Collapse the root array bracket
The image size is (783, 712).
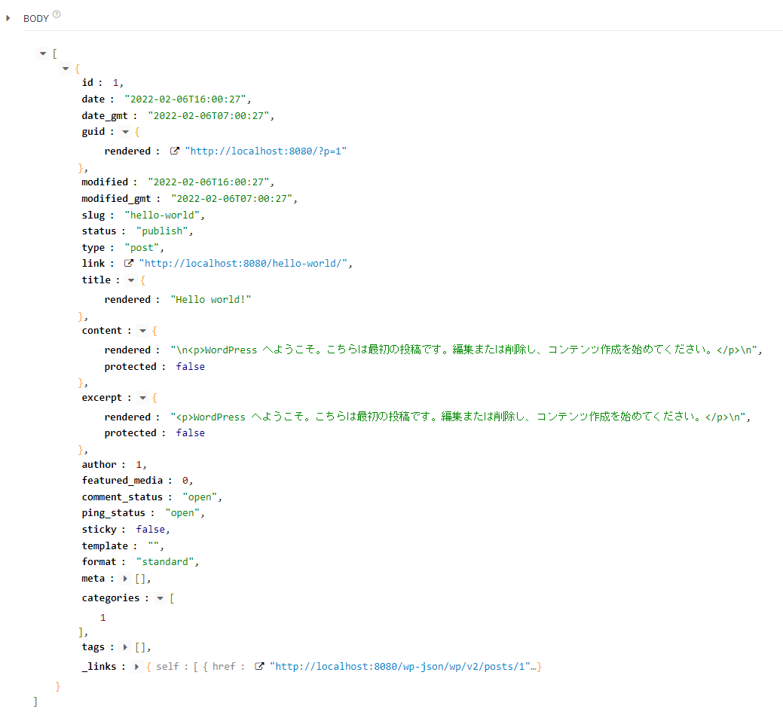(43, 53)
